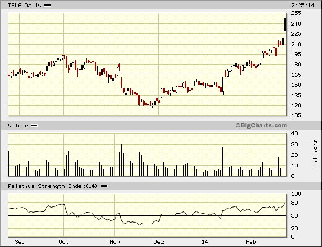Click the 135 price axis label

pyautogui.click(x=296, y=95)
